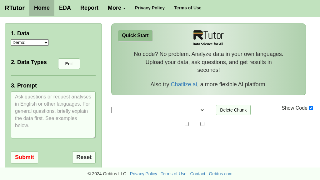Open the Demo data dropdown
This screenshot has width=320, height=180.
30,42
